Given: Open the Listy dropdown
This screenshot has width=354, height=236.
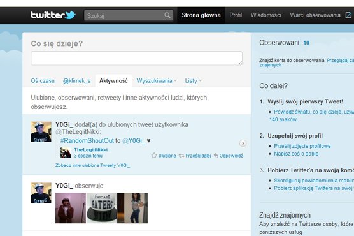Looking at the screenshot, I should 194,81.
